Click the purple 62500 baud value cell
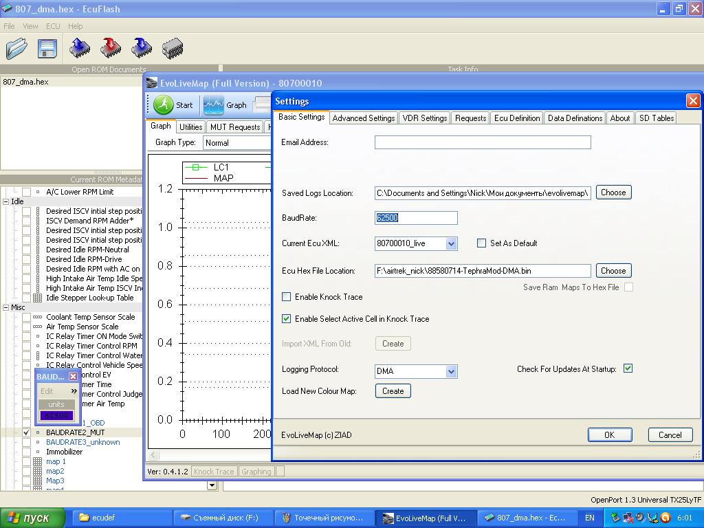704x528 pixels. point(56,416)
